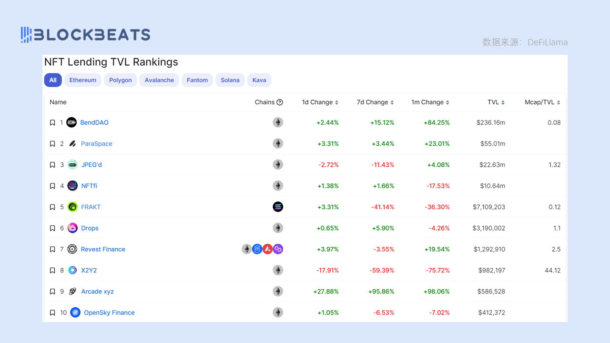Sort by 1d Change column
Viewport: 610px width, 343px height.
click(x=320, y=102)
